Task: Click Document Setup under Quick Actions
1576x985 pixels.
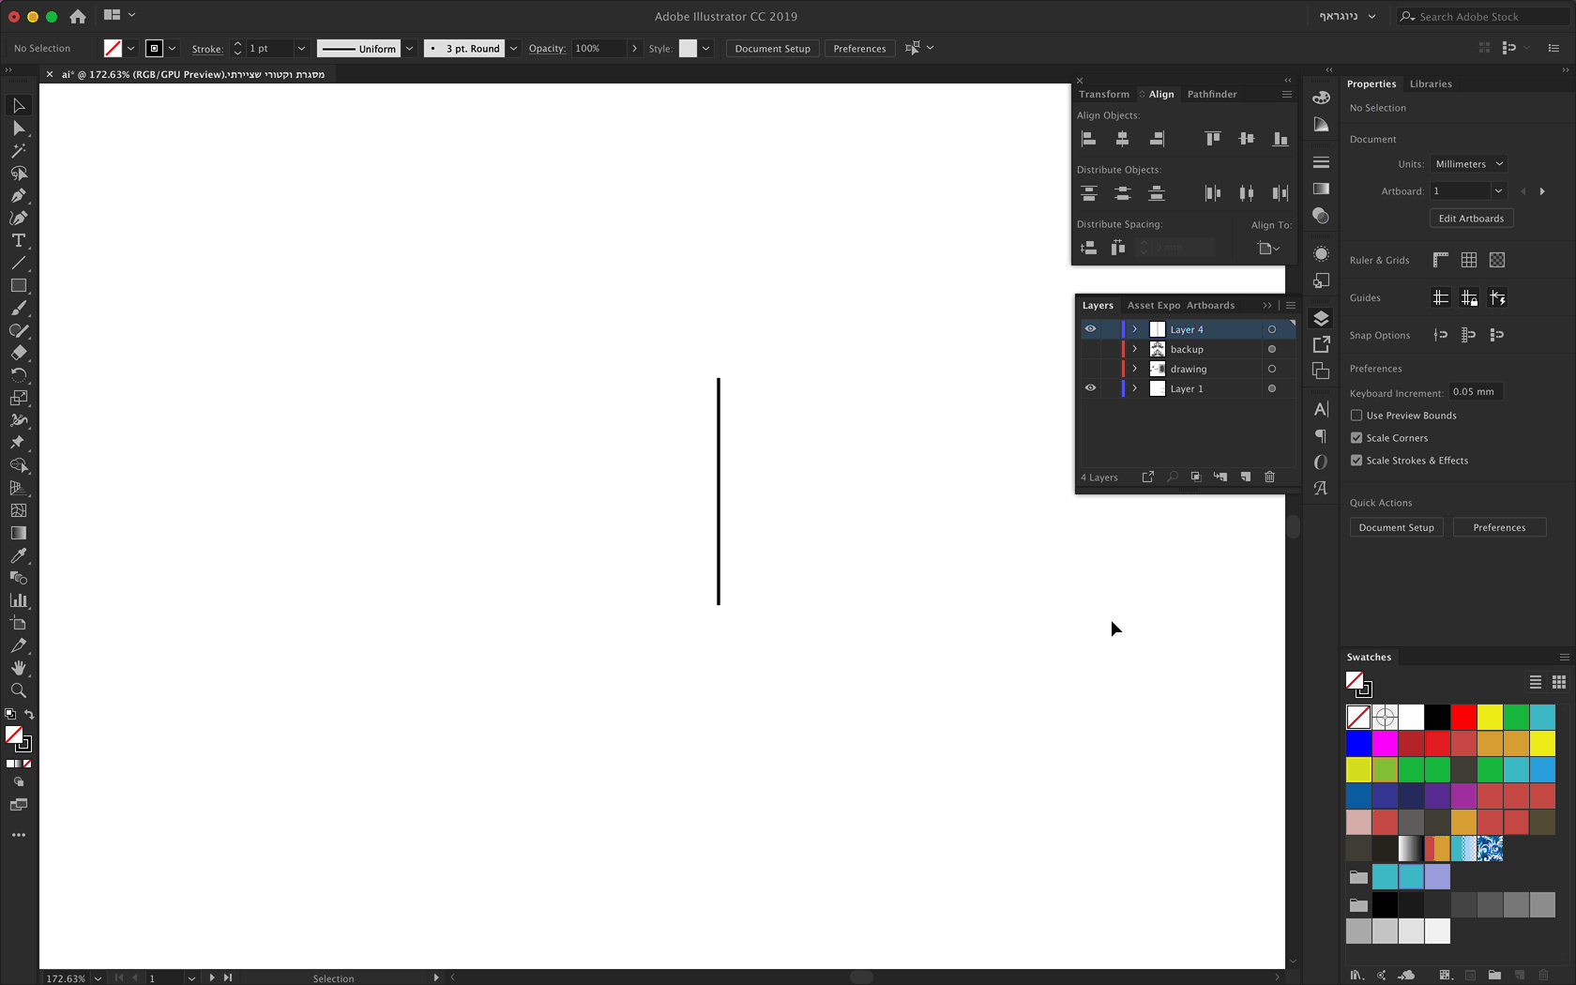Action: coord(1397,528)
